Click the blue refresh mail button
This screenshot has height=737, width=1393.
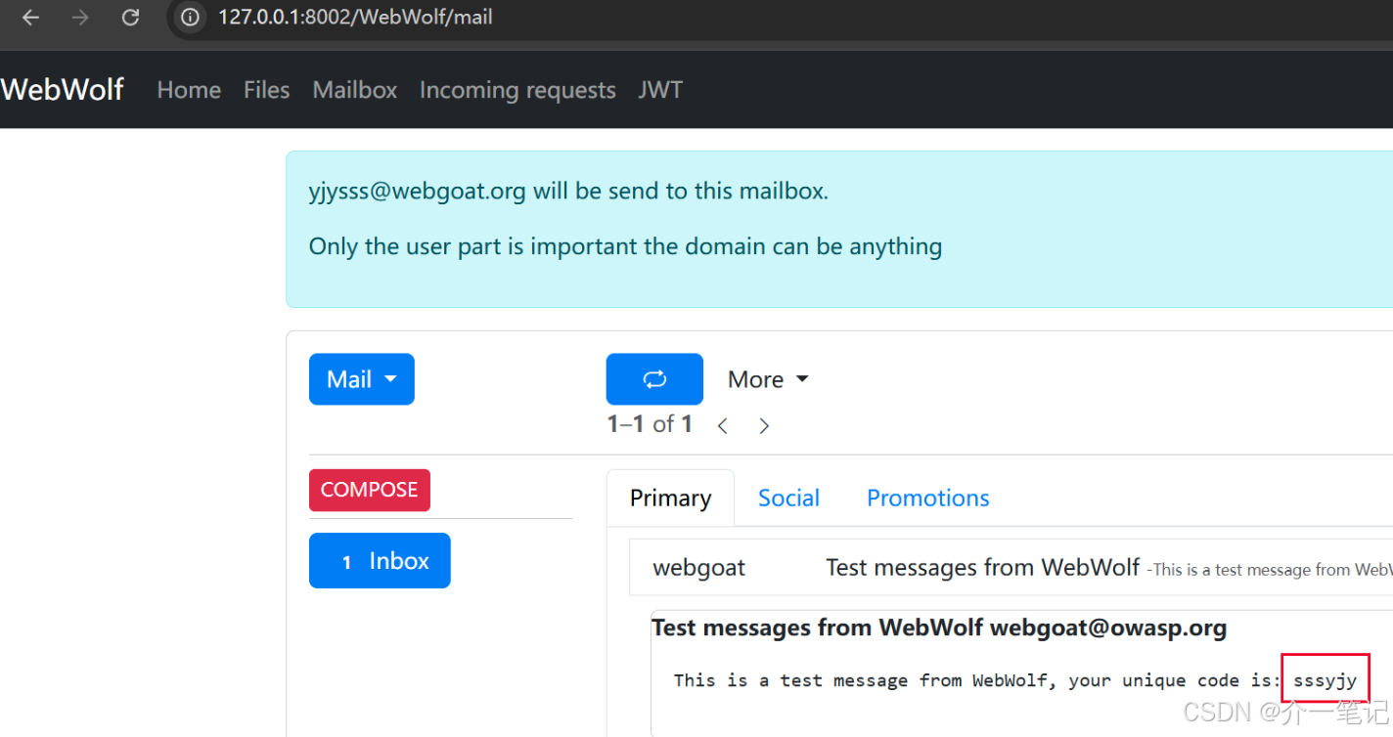click(x=654, y=379)
